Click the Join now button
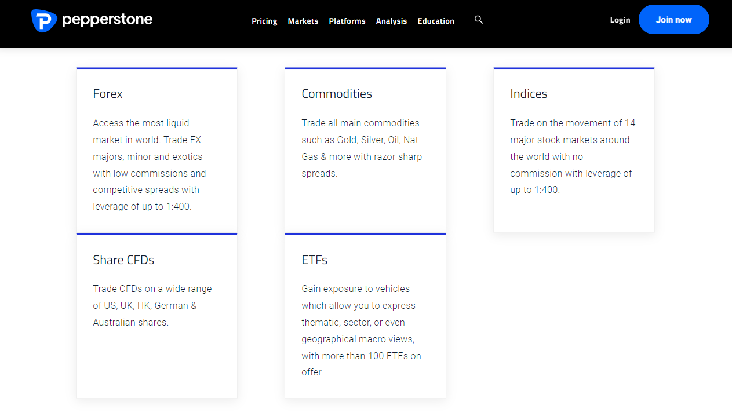 point(673,19)
